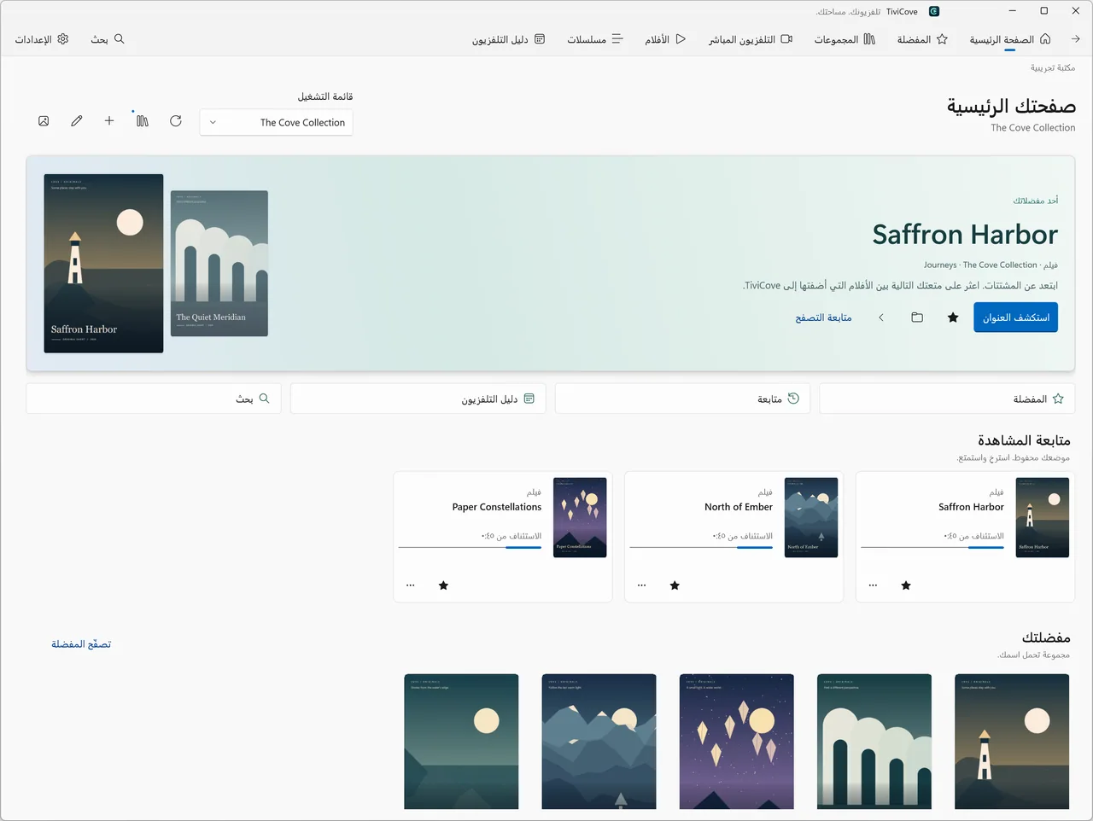This screenshot has height=821, width=1093.
Task: Select The Quiet Meridian poster in banner
Action: point(219,263)
